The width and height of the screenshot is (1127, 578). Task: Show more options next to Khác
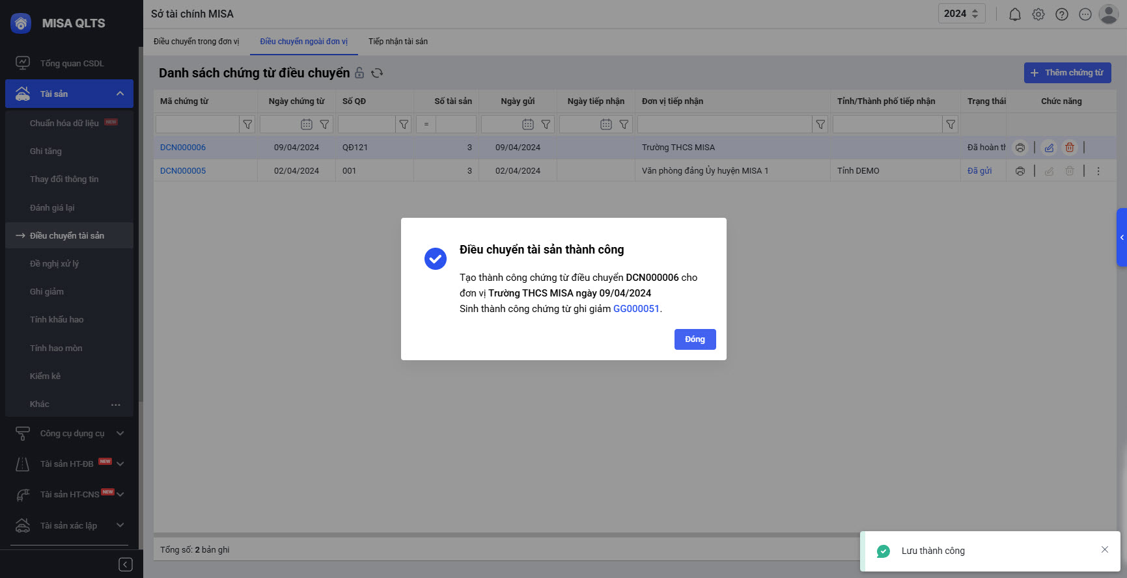[116, 404]
